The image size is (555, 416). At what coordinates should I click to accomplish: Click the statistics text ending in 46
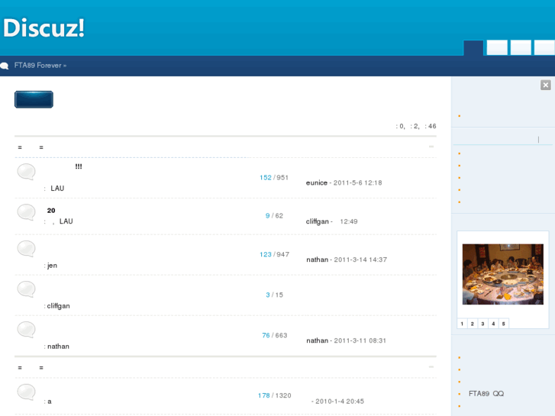416,127
